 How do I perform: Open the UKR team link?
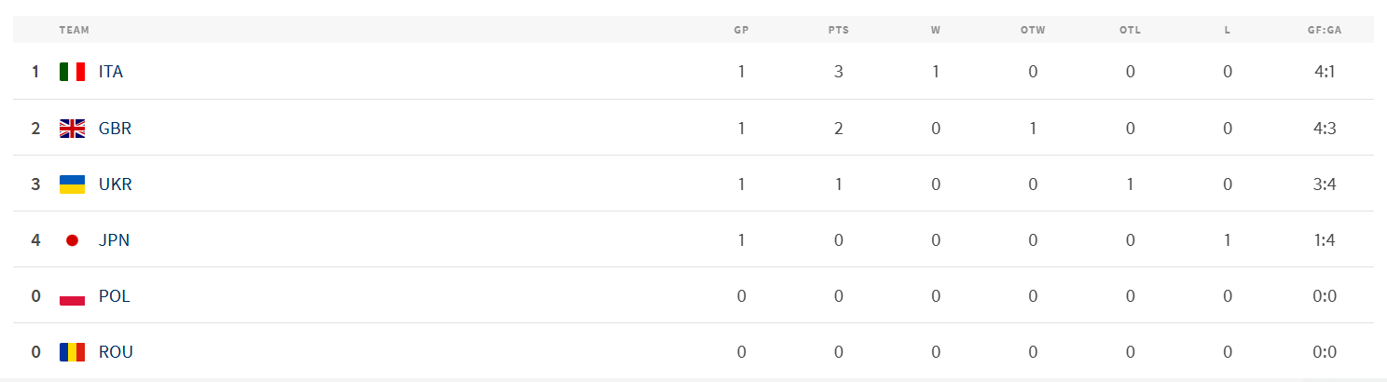tap(116, 184)
